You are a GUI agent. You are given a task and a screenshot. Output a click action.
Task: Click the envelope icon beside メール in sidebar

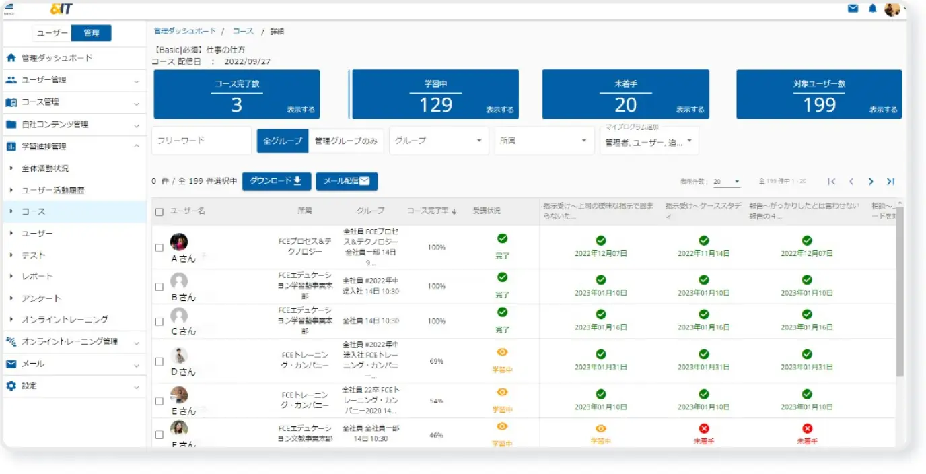[11, 364]
